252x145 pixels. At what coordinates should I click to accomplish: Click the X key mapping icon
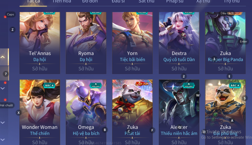(x=19, y=113)
